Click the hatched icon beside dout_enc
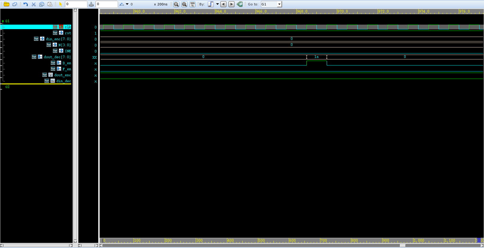This screenshot has width=484, height=248. pyautogui.click(x=50, y=75)
